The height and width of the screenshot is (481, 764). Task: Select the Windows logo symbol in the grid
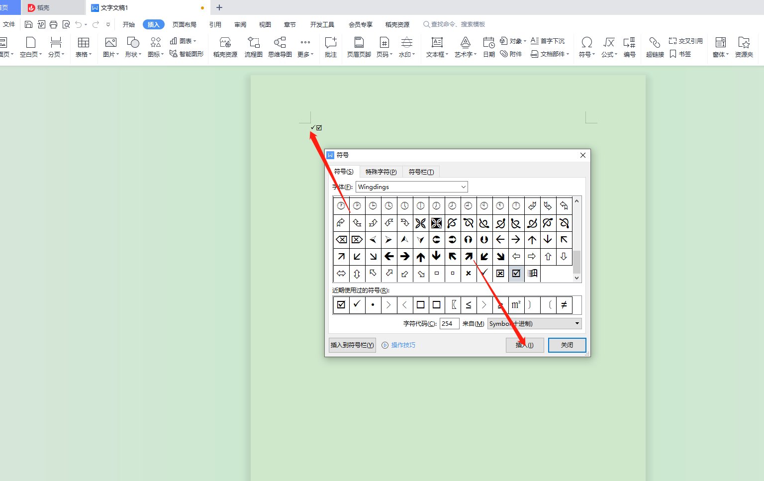click(532, 273)
